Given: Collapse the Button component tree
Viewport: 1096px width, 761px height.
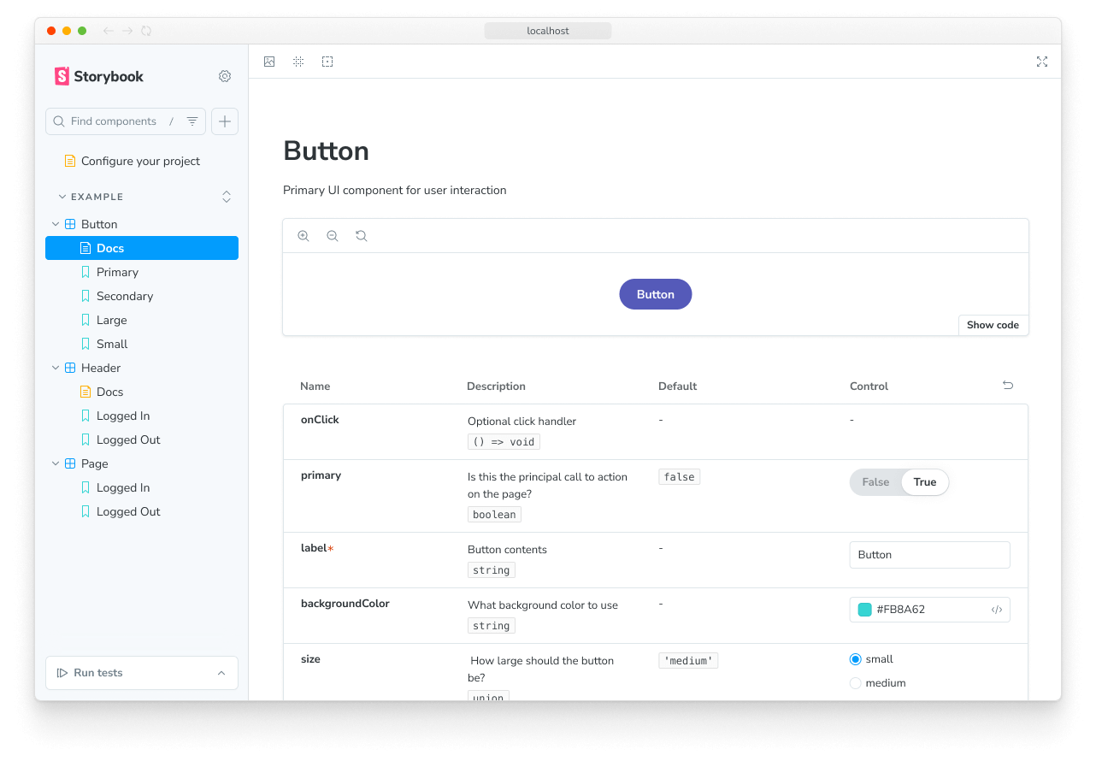Looking at the screenshot, I should [56, 223].
